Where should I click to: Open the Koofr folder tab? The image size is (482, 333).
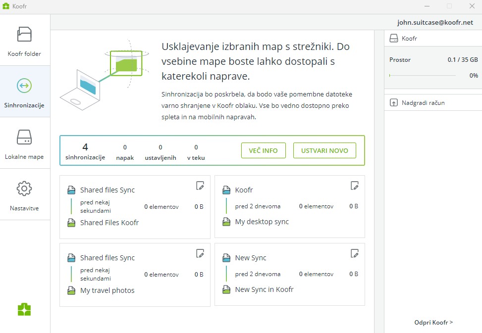pyautogui.click(x=25, y=40)
